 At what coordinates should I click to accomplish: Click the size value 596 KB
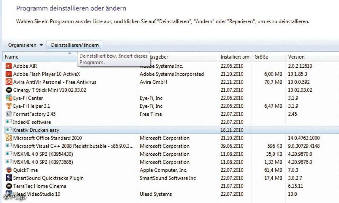click(x=274, y=146)
